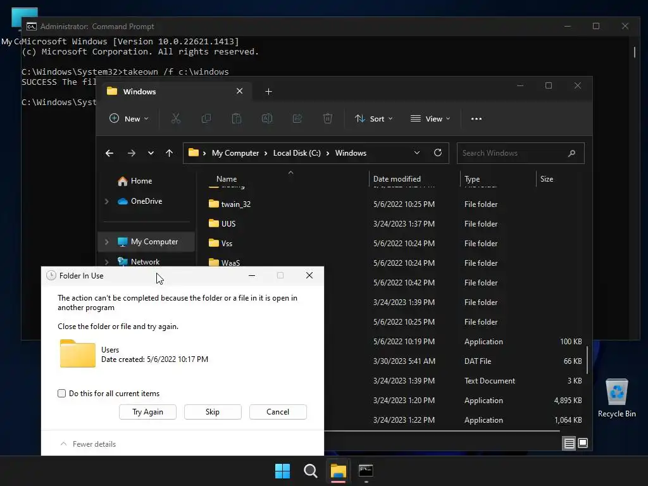Click the Cancel button in dialog

coord(278,412)
